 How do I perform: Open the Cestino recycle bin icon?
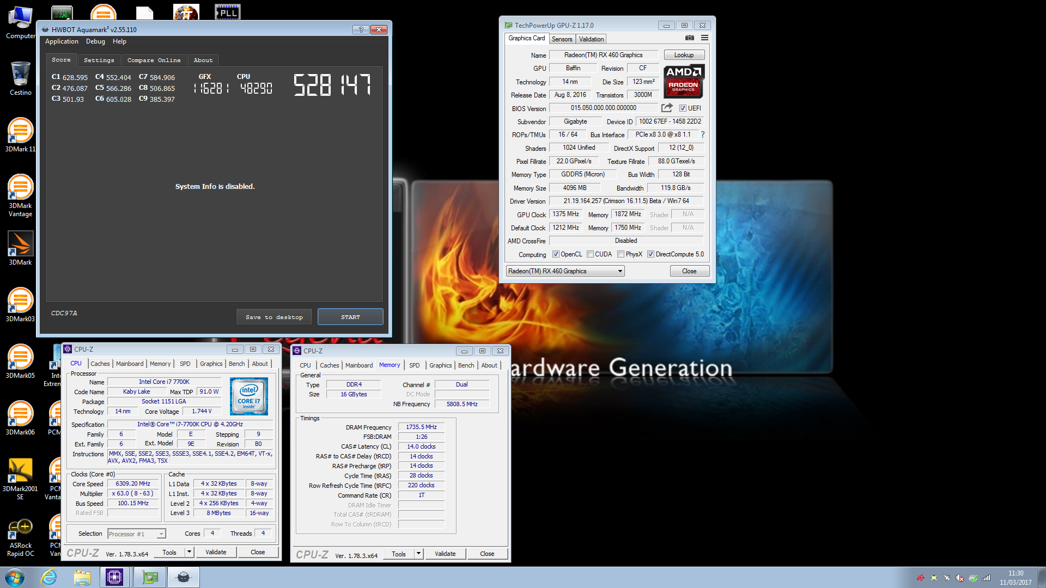point(20,78)
